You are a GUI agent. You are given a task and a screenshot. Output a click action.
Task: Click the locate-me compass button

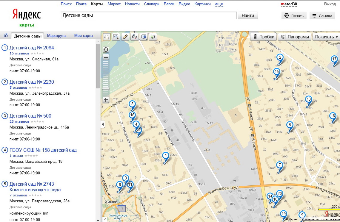coord(106,49)
